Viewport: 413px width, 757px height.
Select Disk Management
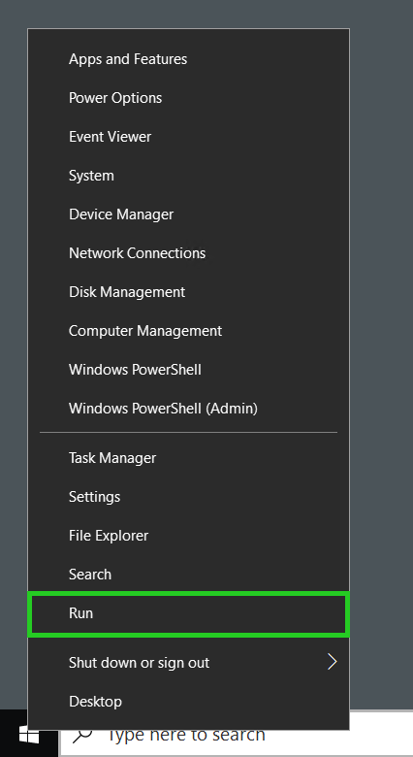pos(189,291)
